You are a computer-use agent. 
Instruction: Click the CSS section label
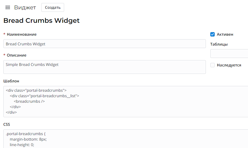click(x=7, y=124)
